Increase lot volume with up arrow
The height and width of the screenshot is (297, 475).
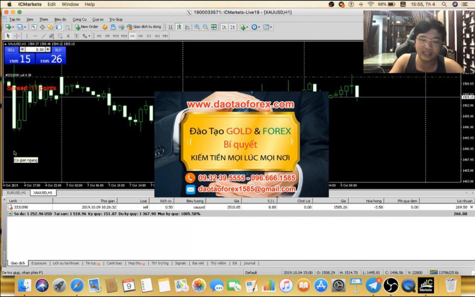(x=48, y=50)
